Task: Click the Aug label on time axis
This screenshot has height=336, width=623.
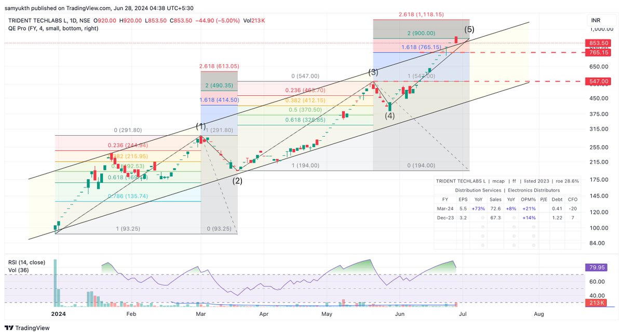Action: pos(539,313)
